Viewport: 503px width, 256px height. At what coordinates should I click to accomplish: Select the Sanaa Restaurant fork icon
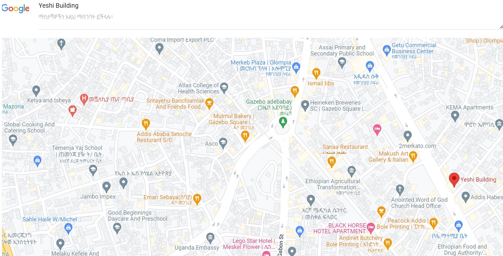[332, 162]
